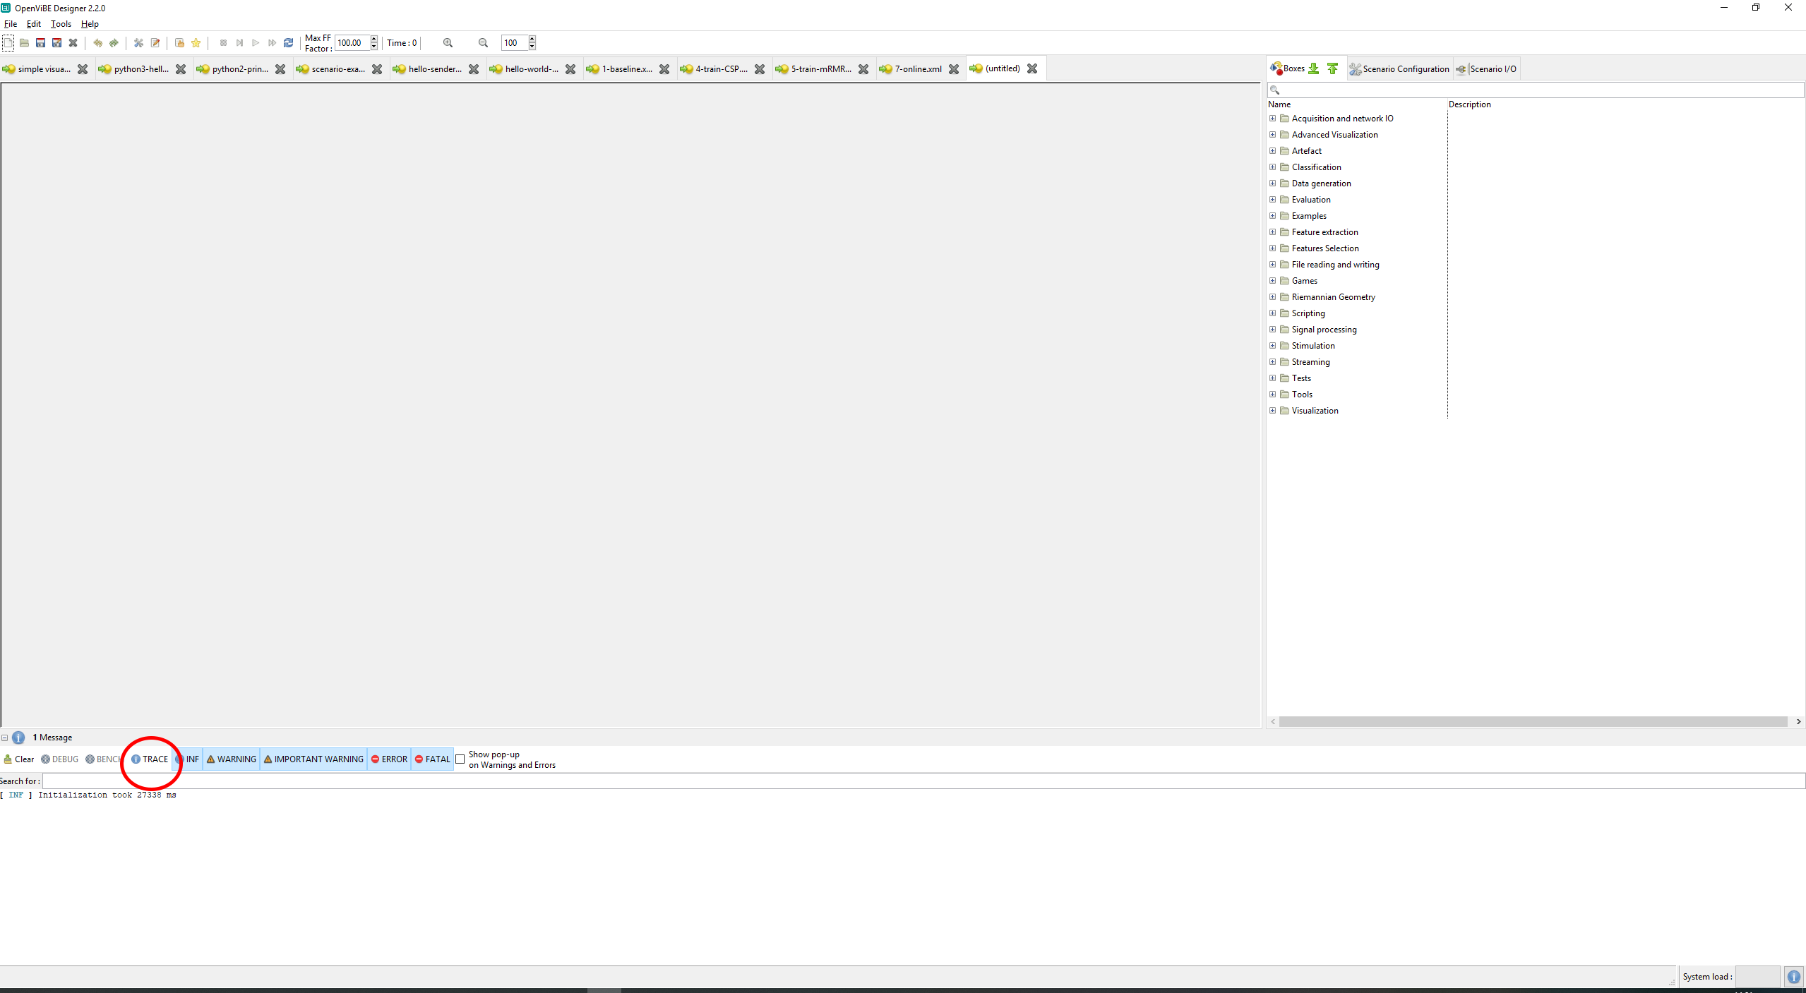This screenshot has width=1806, height=993.
Task: Enable Show pop-up on Warnings and Errors
Action: [x=461, y=758]
